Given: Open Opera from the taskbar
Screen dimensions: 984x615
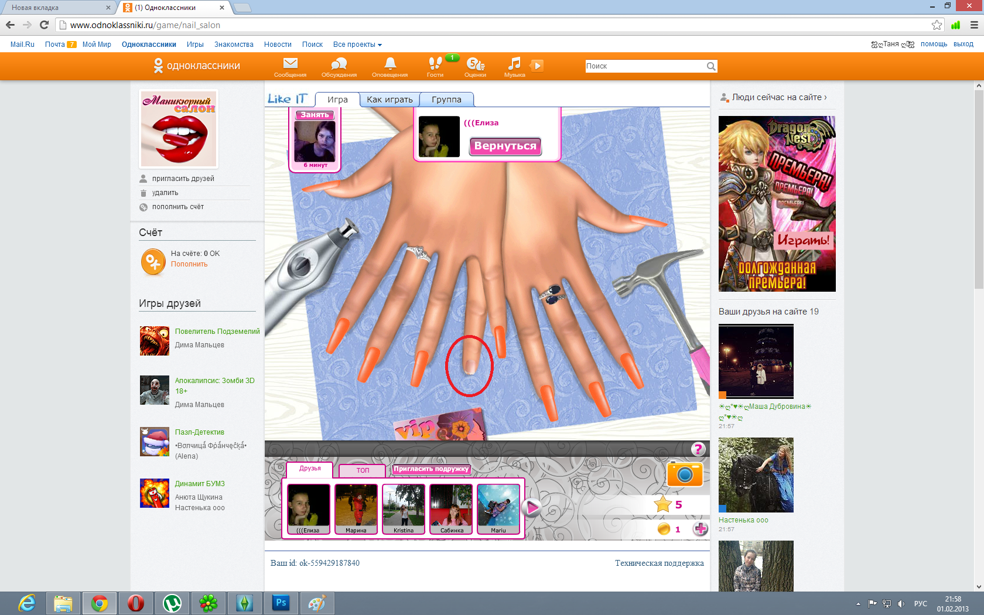Looking at the screenshot, I should click(135, 603).
